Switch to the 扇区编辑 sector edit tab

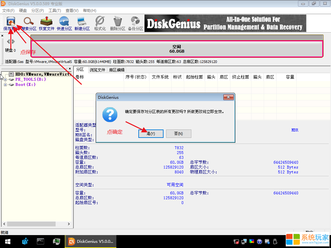click(116, 70)
